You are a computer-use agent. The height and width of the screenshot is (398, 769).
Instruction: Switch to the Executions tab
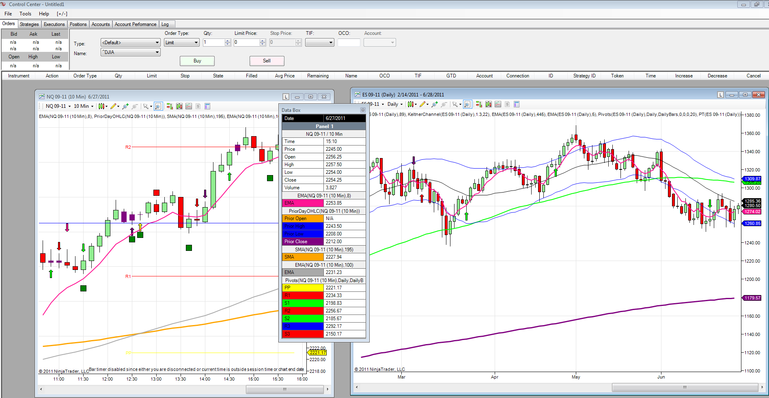[54, 24]
